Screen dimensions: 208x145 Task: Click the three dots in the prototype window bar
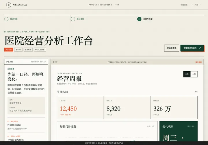(x=55, y=62)
